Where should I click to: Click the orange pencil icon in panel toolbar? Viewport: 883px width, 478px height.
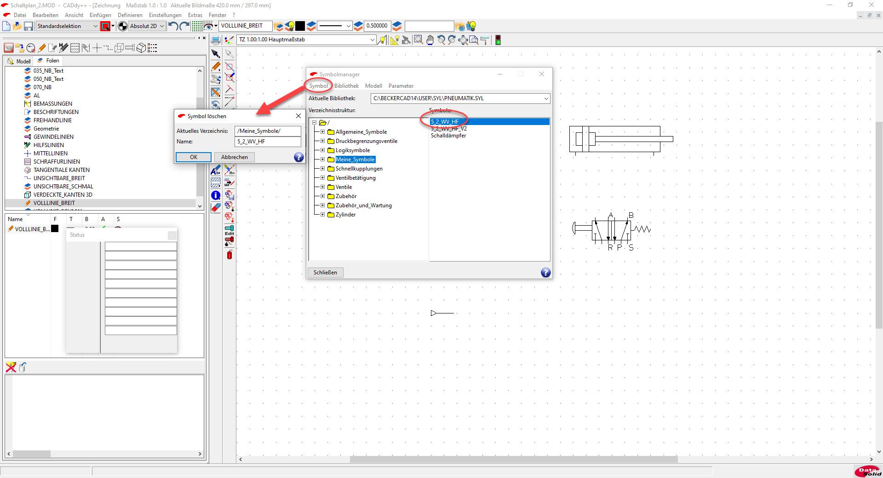[42, 47]
